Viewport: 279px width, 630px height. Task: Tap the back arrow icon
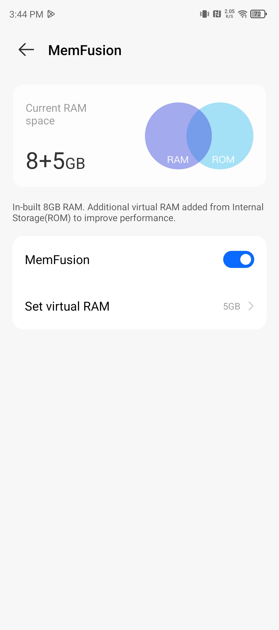(26, 50)
